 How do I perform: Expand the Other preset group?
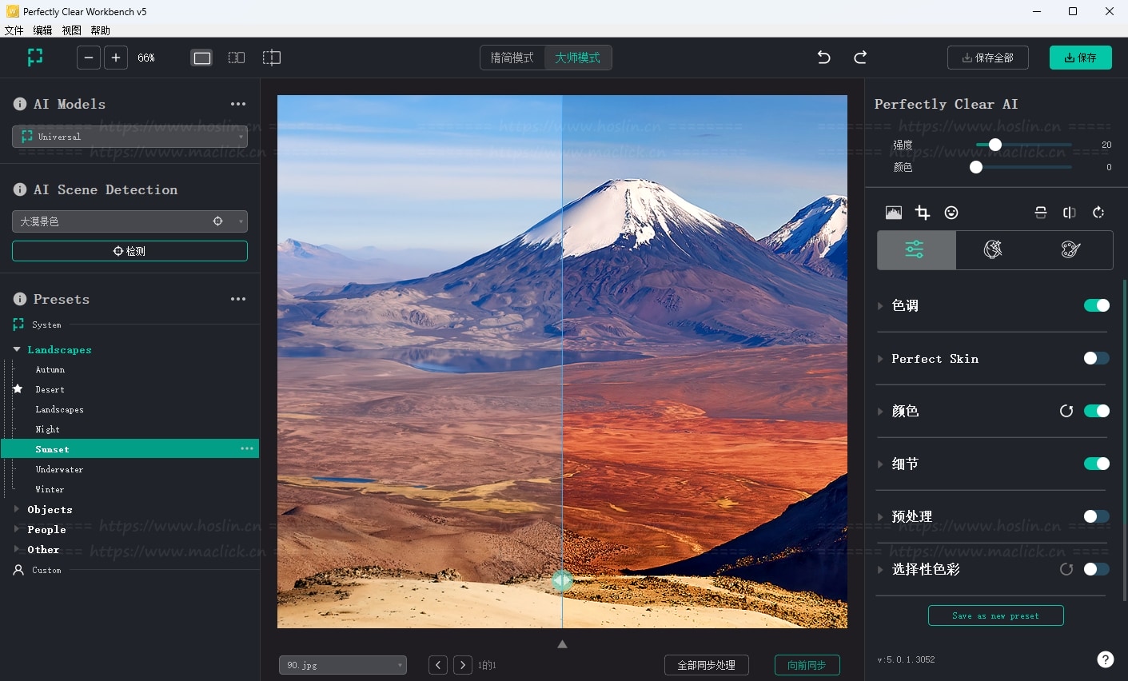tap(17, 549)
